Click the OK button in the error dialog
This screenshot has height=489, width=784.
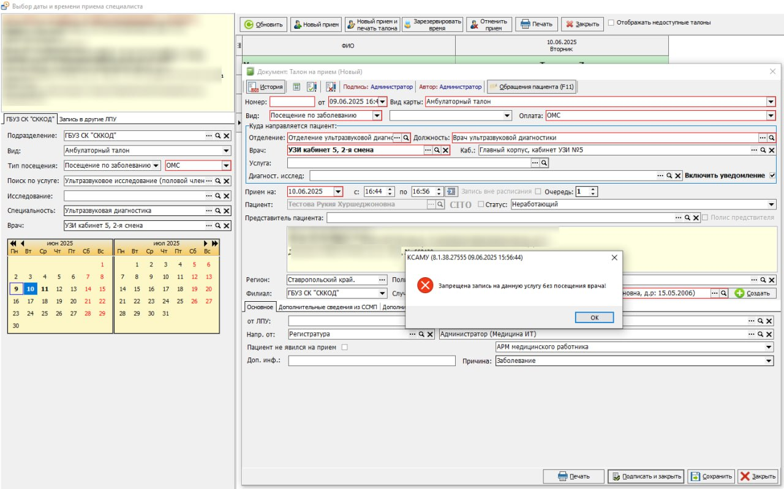pyautogui.click(x=594, y=318)
